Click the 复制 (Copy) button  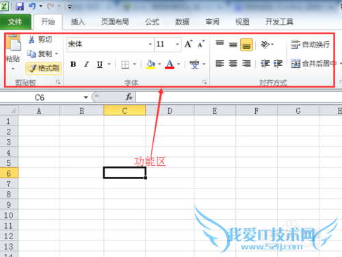40,54
